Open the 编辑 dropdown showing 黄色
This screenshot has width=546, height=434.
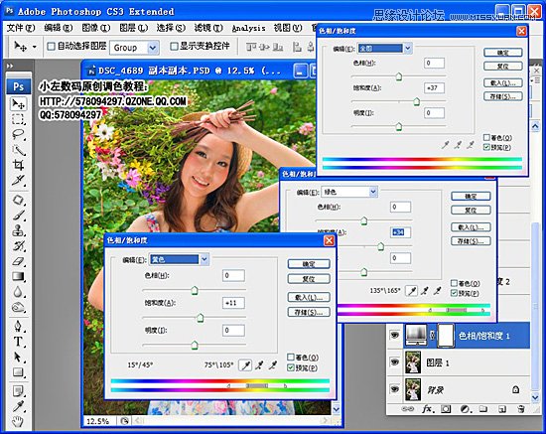pos(205,259)
